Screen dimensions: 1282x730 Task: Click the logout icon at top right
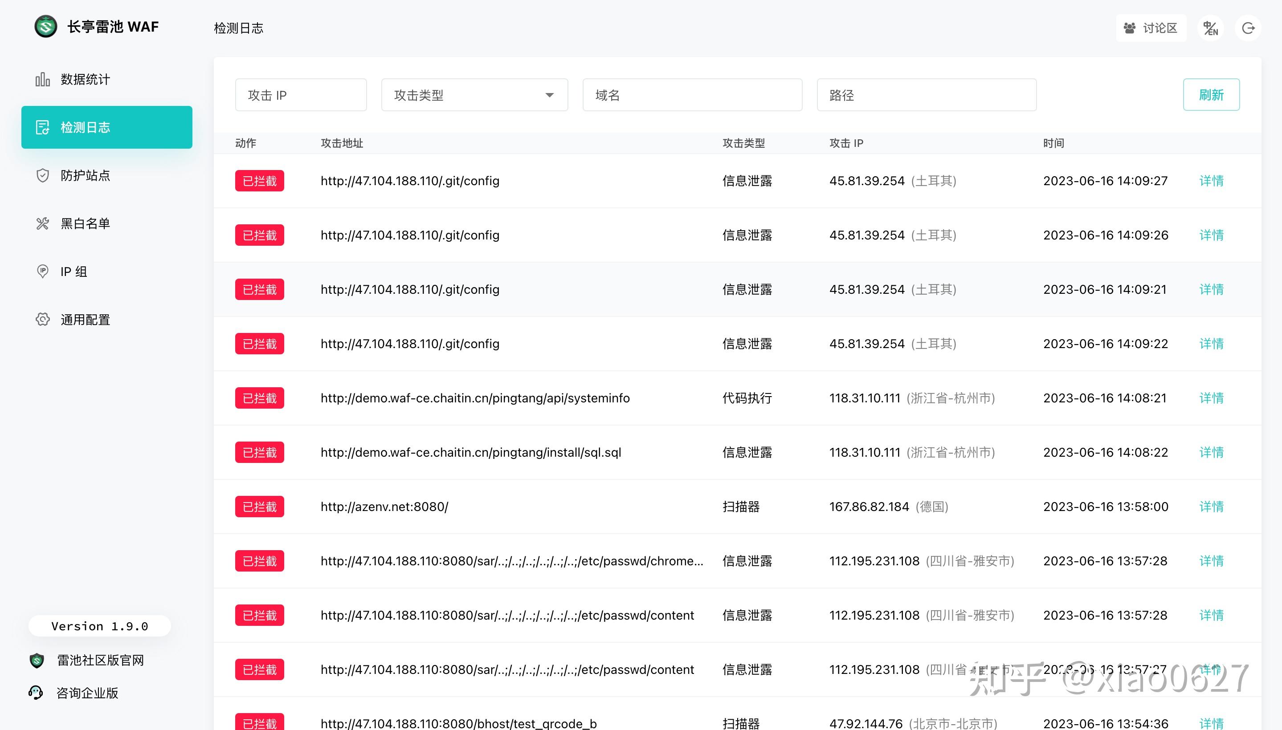pos(1249,28)
